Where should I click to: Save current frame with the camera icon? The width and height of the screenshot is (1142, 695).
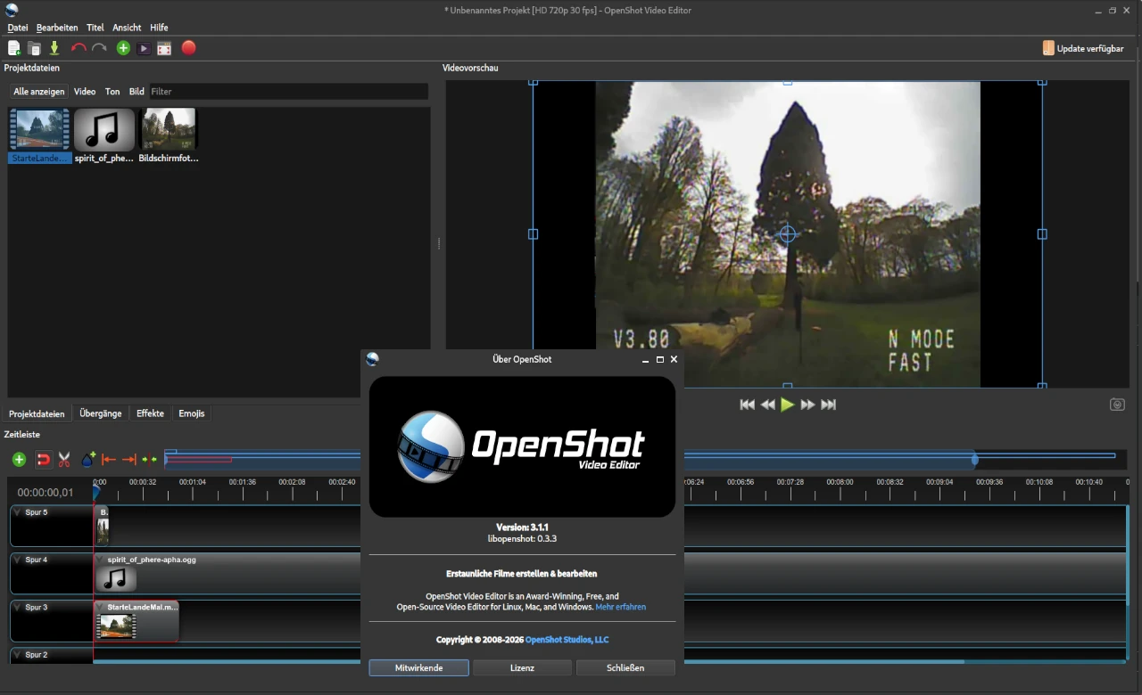(1117, 405)
